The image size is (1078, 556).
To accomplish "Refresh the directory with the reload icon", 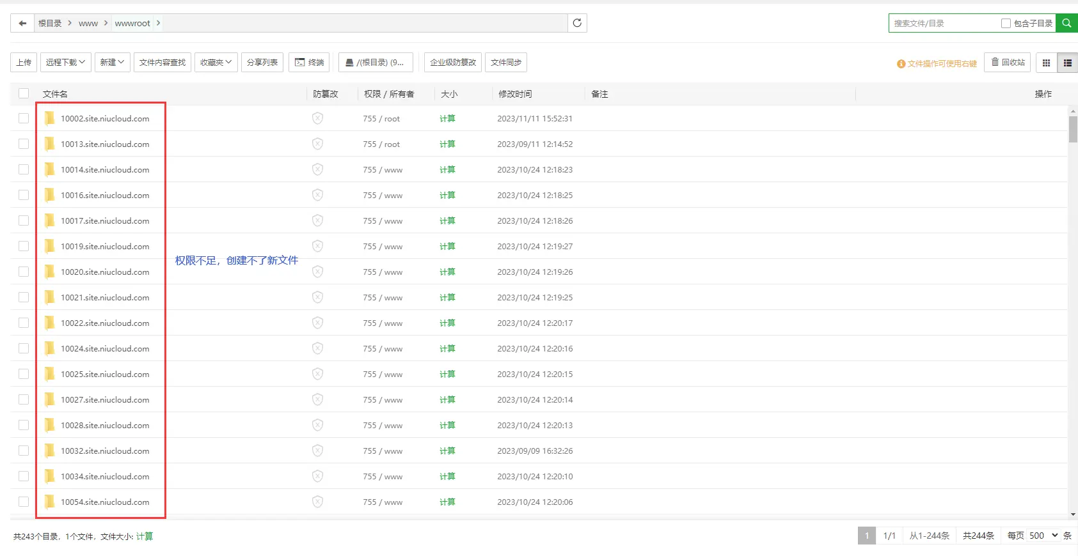I will [577, 23].
